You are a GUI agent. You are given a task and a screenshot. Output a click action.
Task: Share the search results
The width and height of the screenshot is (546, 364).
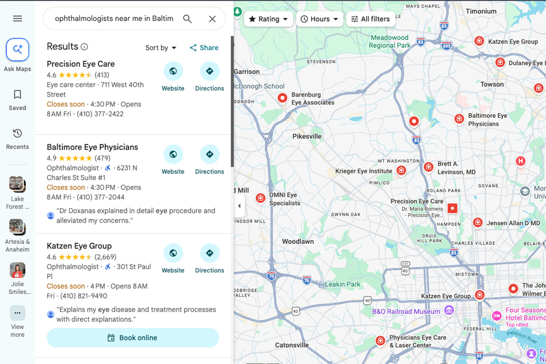pos(204,48)
